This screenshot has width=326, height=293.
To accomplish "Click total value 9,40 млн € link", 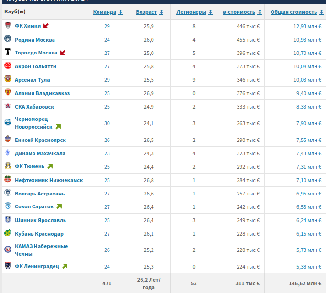I will (x=309, y=93).
